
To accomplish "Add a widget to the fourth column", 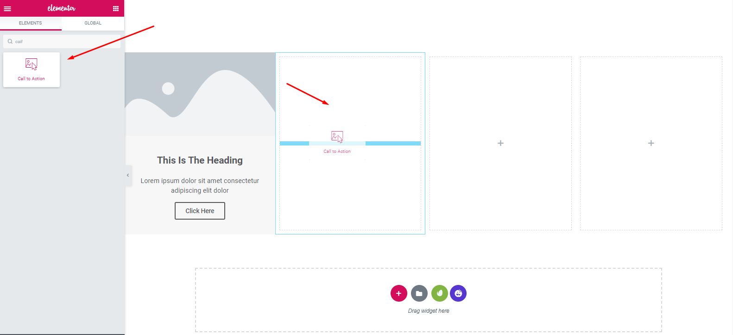I will coord(651,143).
